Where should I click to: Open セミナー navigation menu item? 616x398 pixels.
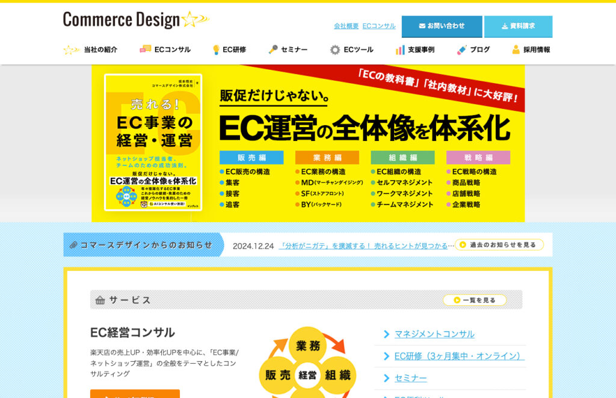click(x=294, y=49)
